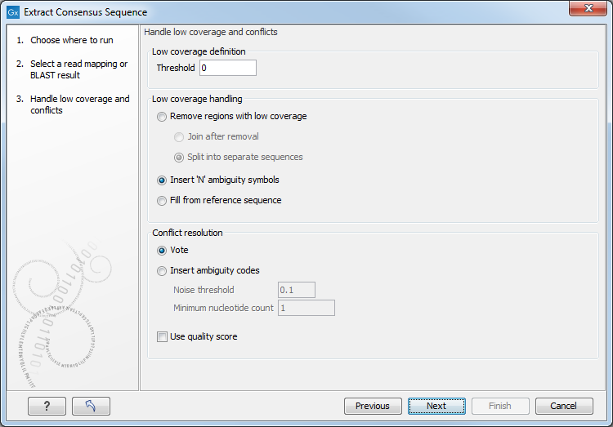Click the Noise threshold field
Image resolution: width=613 pixels, height=427 pixels.
click(297, 290)
